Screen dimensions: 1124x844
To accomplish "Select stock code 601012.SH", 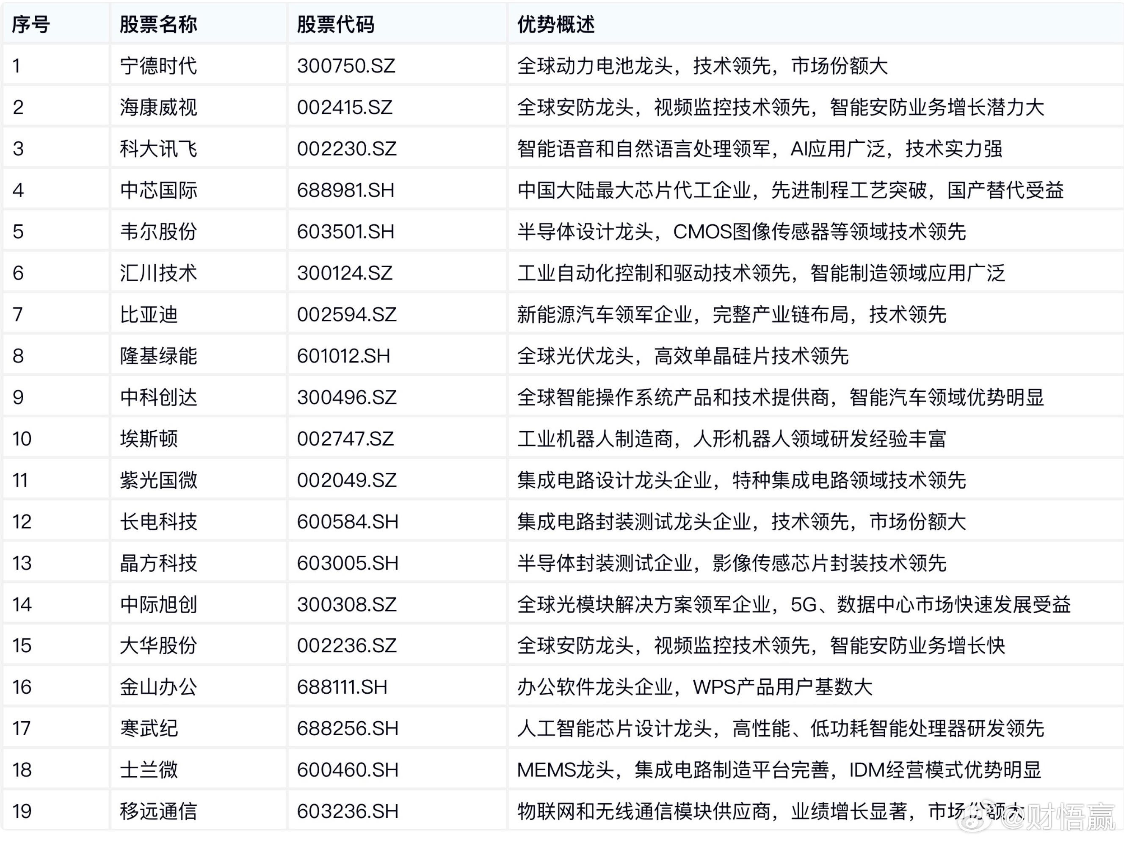I will [343, 356].
